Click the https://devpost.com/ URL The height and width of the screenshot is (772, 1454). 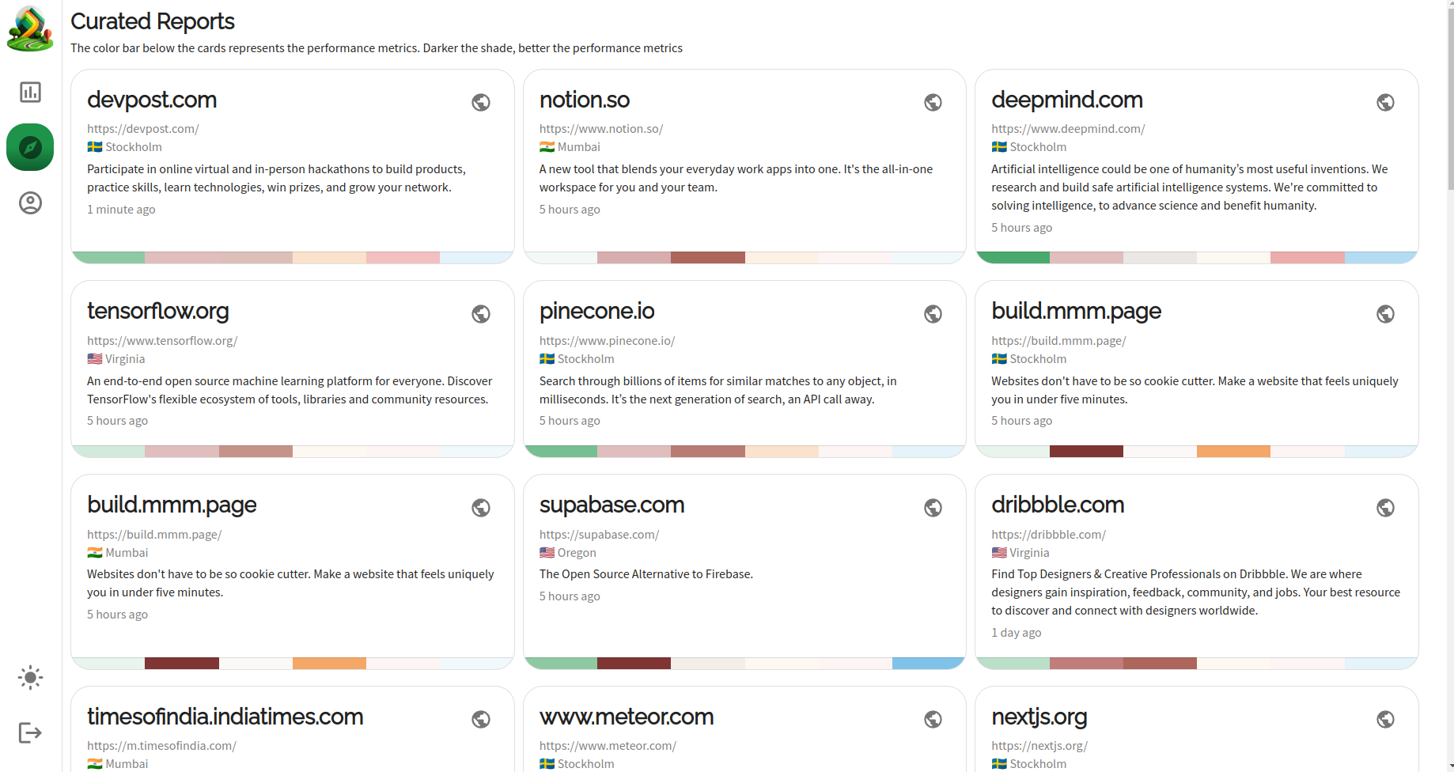[143, 128]
